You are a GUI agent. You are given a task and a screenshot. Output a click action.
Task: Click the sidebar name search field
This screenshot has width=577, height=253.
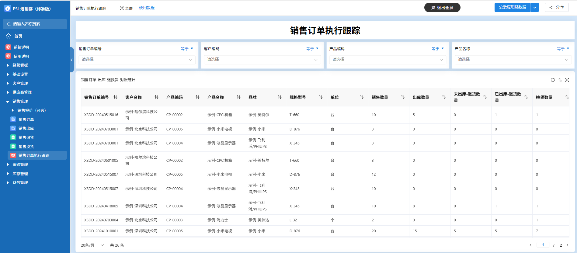pyautogui.click(x=35, y=24)
